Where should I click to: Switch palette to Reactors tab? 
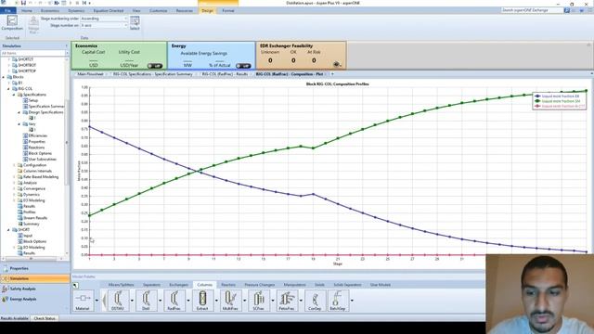(228, 285)
